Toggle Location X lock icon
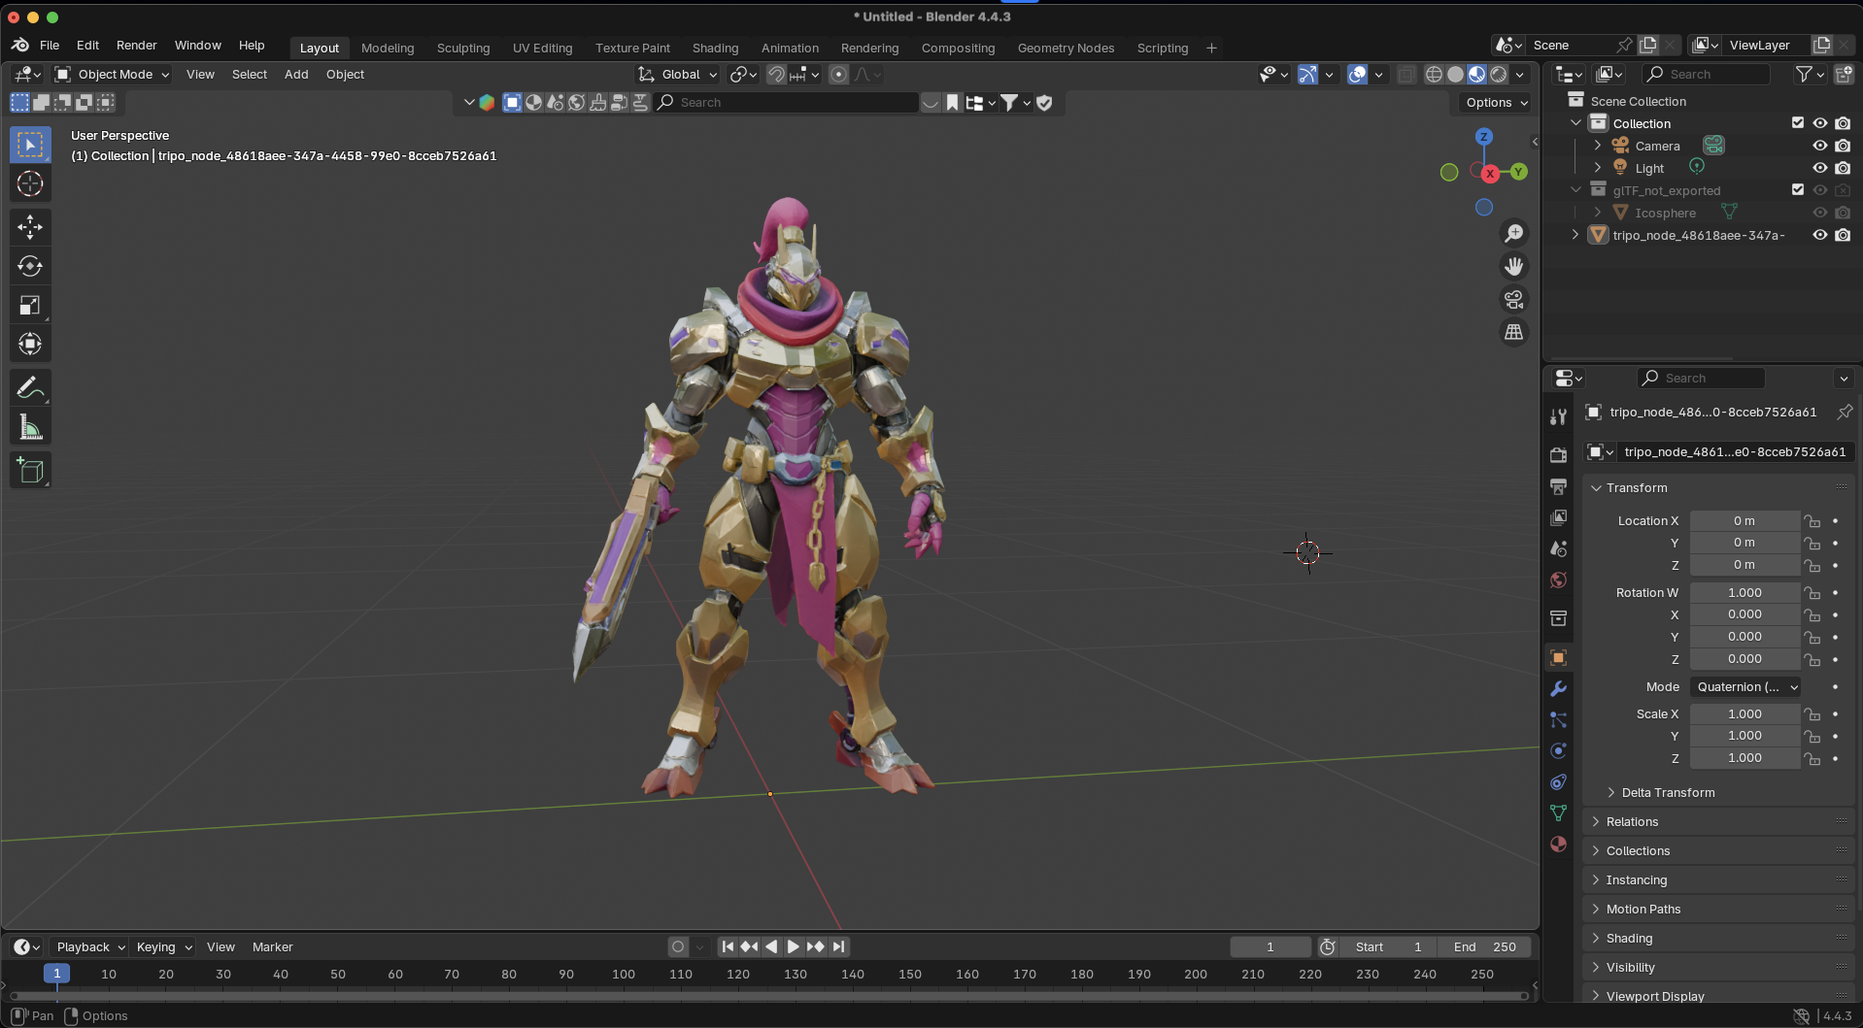Viewport: 1863px width, 1028px height. click(x=1812, y=521)
